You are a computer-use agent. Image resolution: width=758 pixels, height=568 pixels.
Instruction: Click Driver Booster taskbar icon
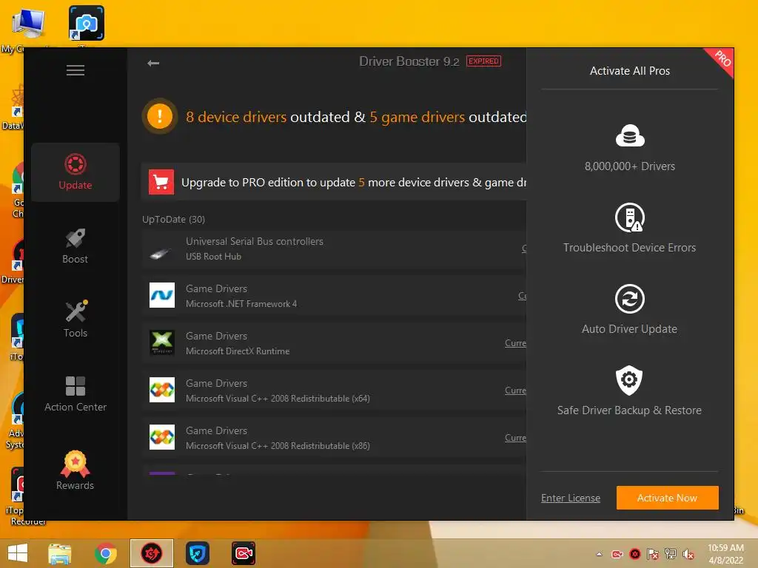click(151, 553)
